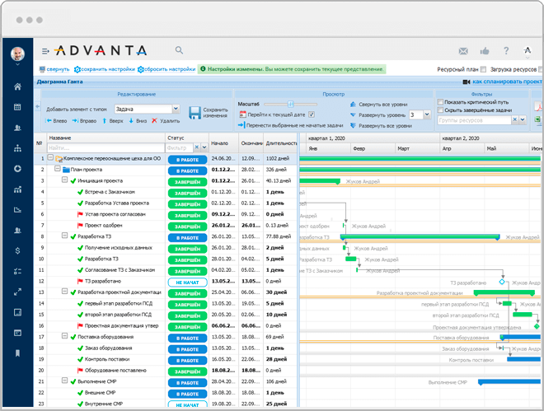The height and width of the screenshot is (411, 544).
Task: Collapse the Инициация проекта node
Action: point(64,180)
